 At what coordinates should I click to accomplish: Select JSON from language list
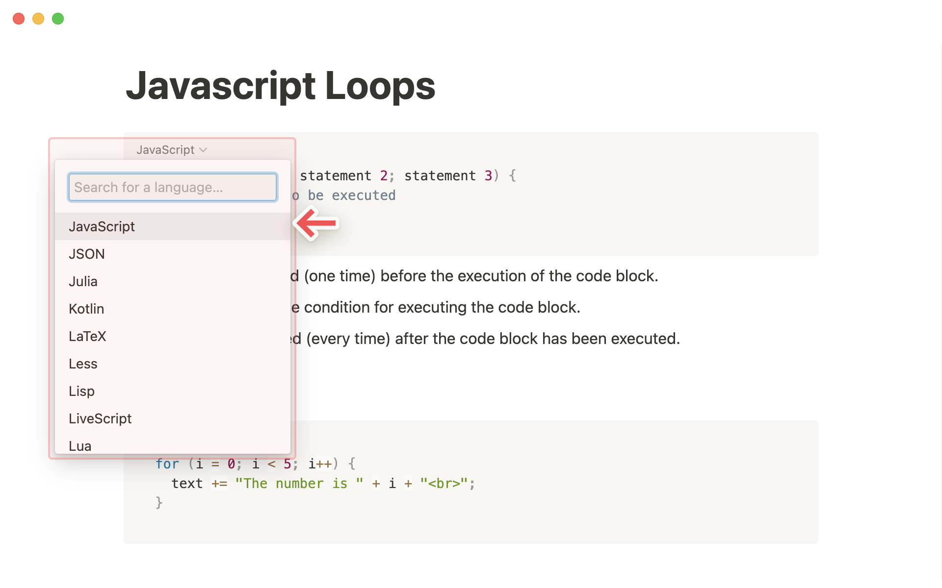86,254
